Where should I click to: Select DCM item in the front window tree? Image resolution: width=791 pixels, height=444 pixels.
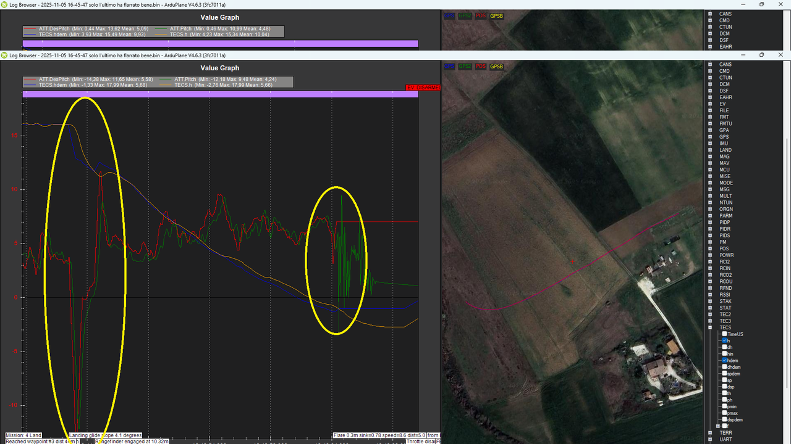[x=725, y=84]
